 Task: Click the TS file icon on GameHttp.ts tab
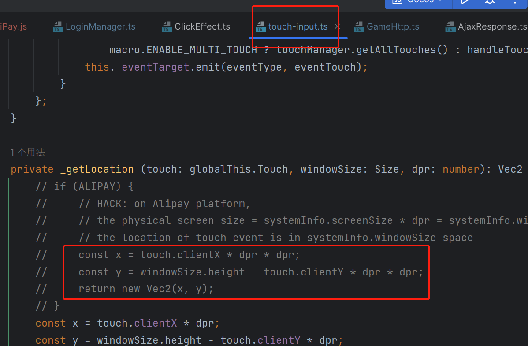point(359,27)
